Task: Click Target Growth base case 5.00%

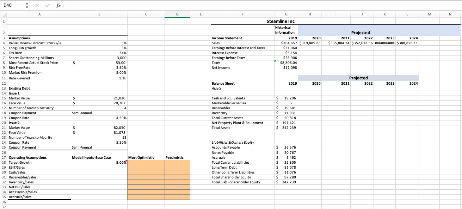Action: tap(121, 162)
